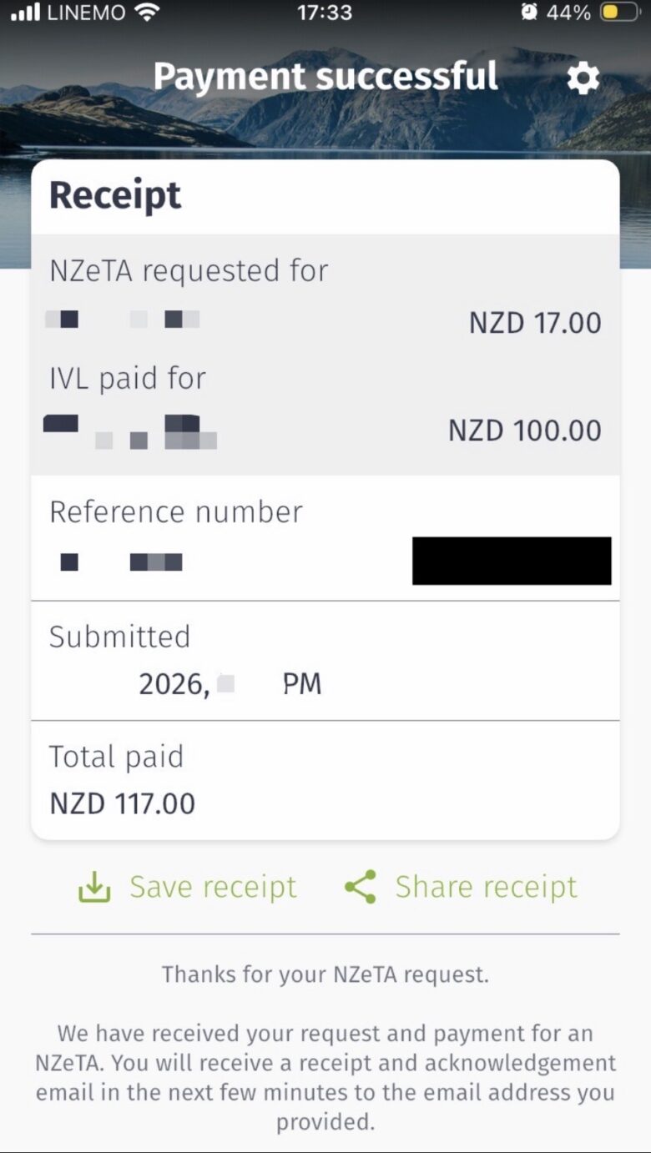The image size is (651, 1153).
Task: Tap the Share receipt share icon
Action: [361, 887]
